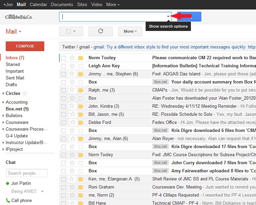Tick the Debbe Ford email checkbox
Image resolution: width=256 pixels, height=205 pixels.
63,123
